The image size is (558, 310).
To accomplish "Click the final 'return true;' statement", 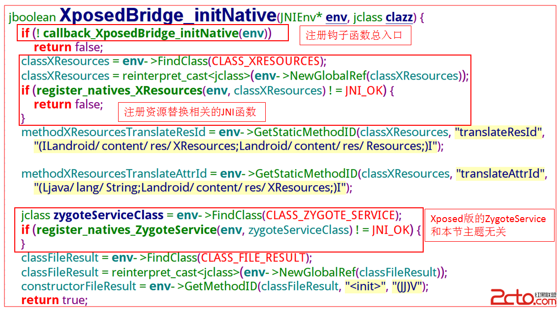I will click(55, 300).
